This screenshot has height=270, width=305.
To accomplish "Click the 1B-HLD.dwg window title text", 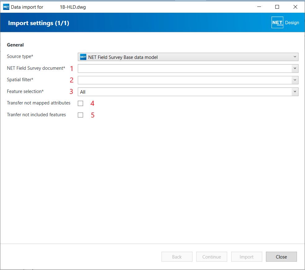I will pyautogui.click(x=73, y=7).
